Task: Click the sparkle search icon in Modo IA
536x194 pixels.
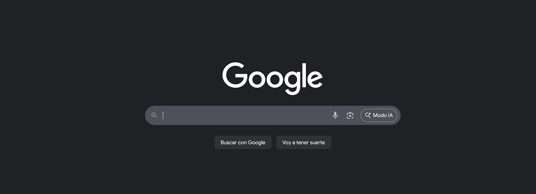Action: pyautogui.click(x=368, y=115)
